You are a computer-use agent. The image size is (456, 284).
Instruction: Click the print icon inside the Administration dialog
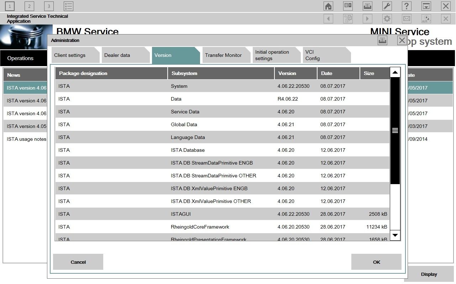382,40
